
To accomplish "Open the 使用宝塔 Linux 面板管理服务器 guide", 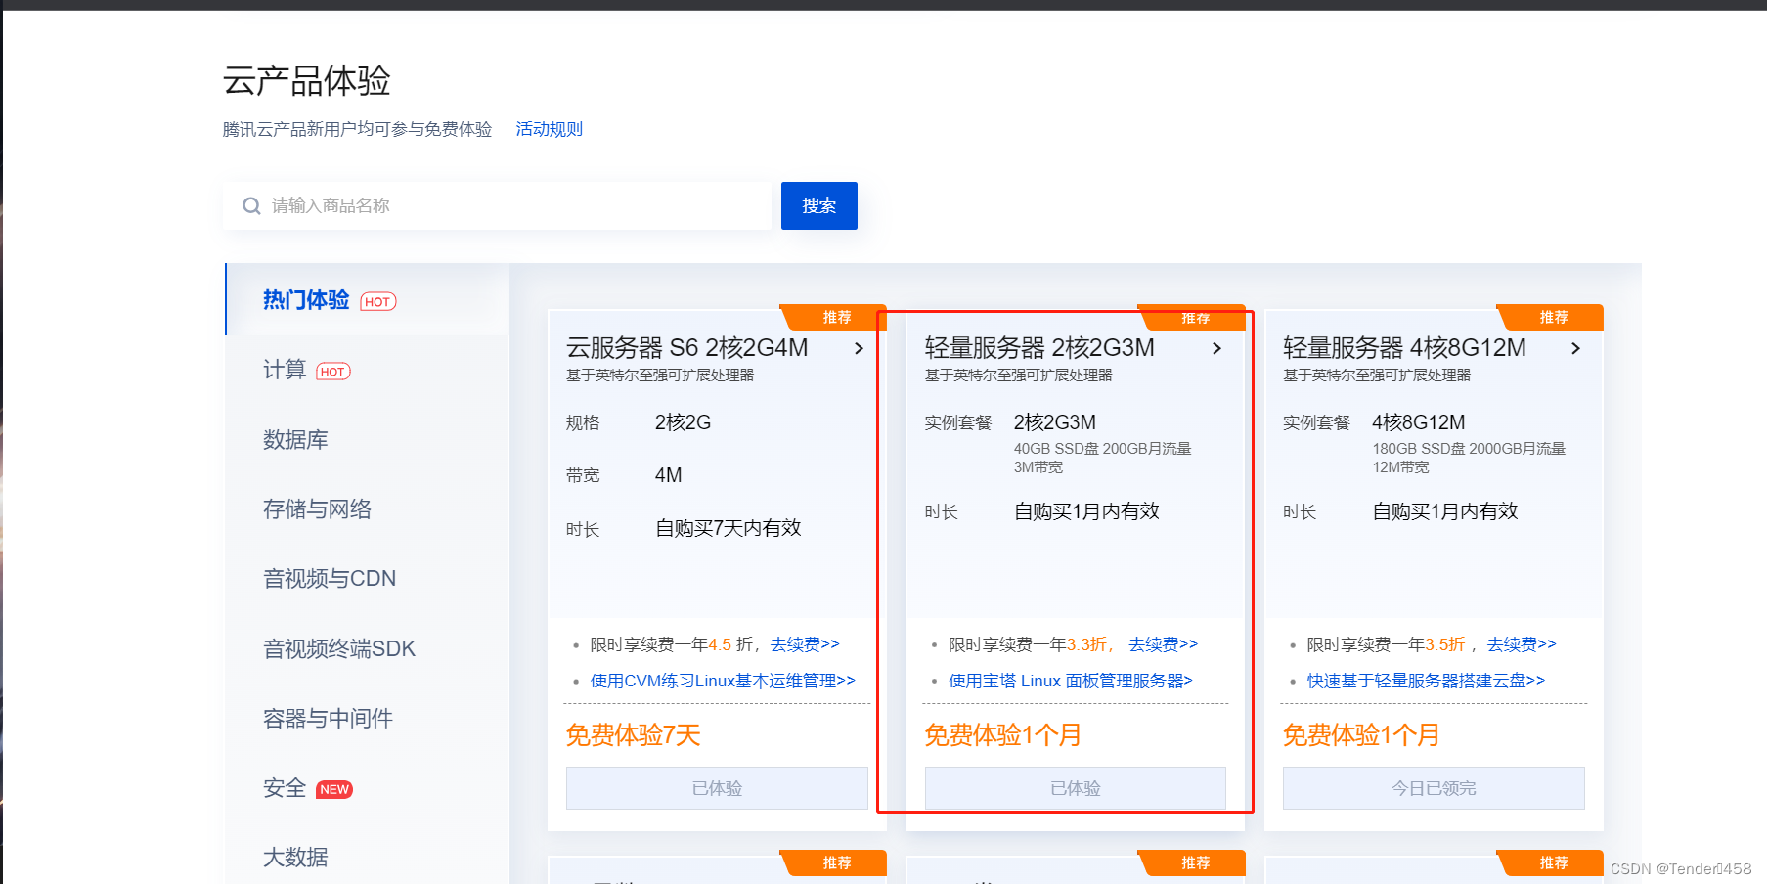I will click(1070, 681).
